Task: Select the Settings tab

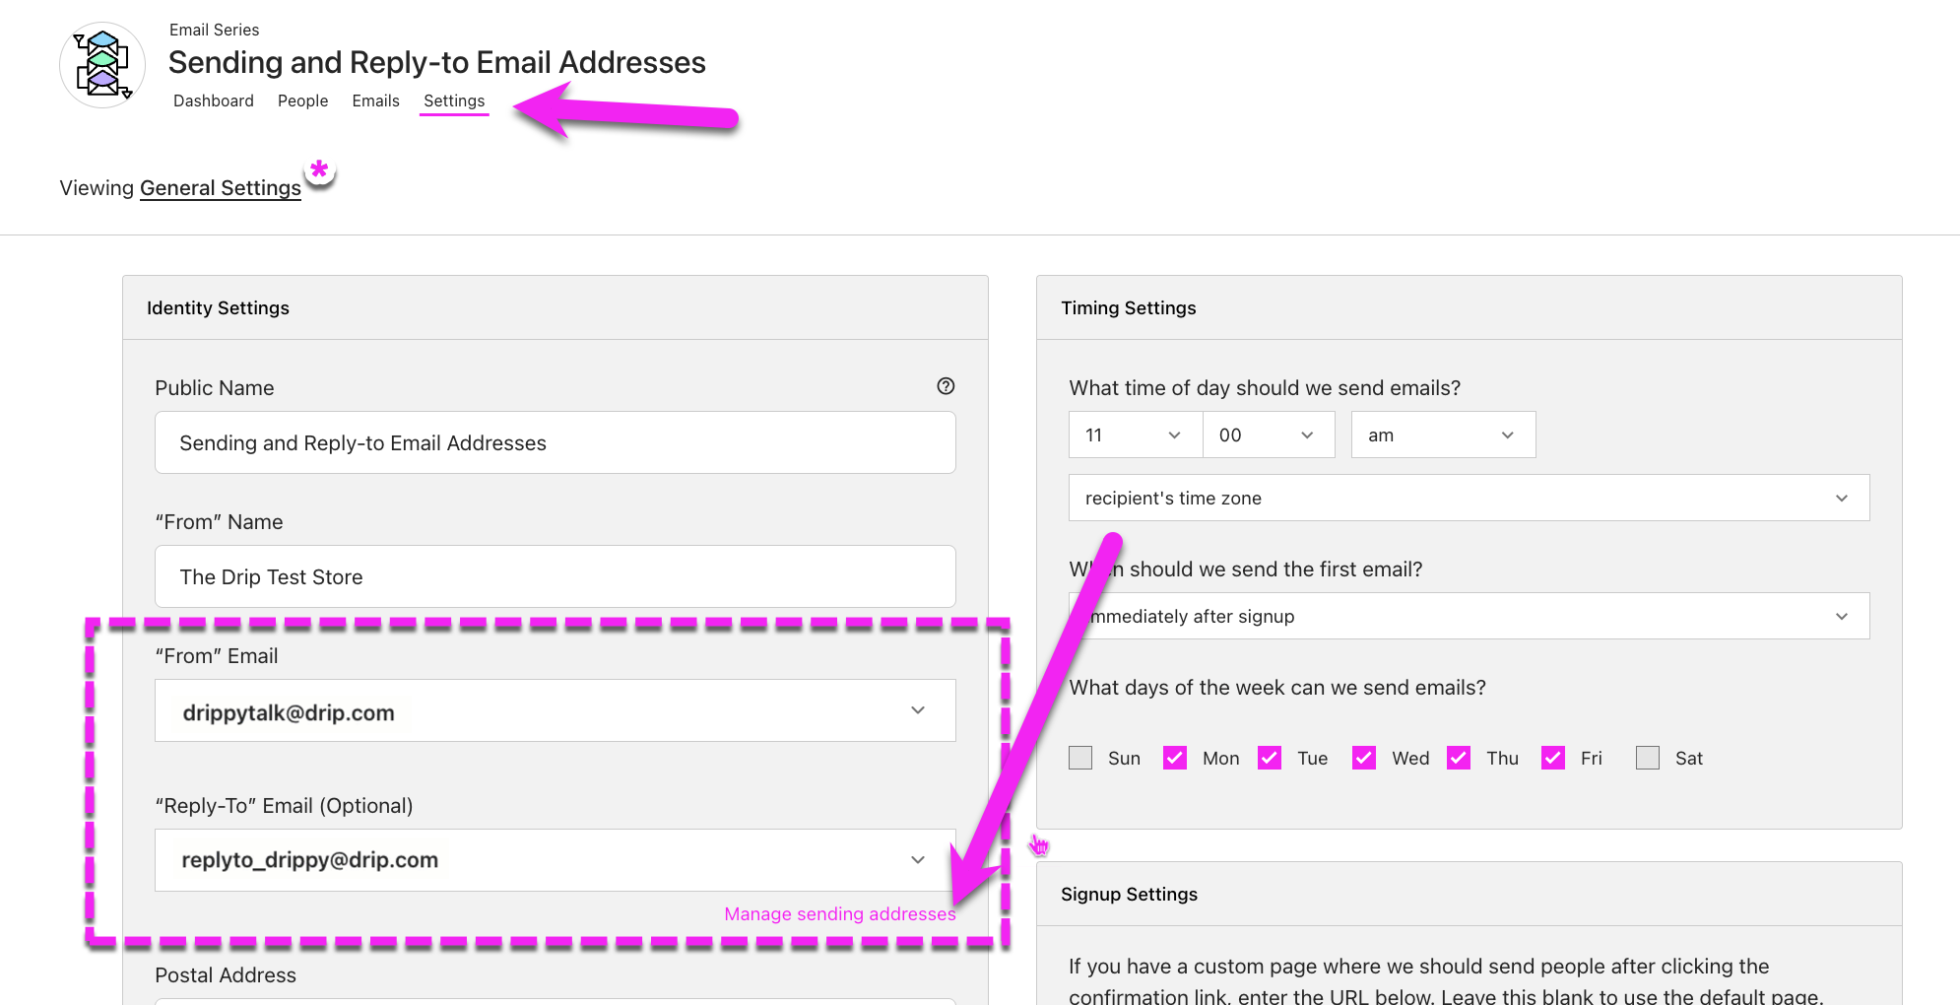Action: tap(454, 100)
